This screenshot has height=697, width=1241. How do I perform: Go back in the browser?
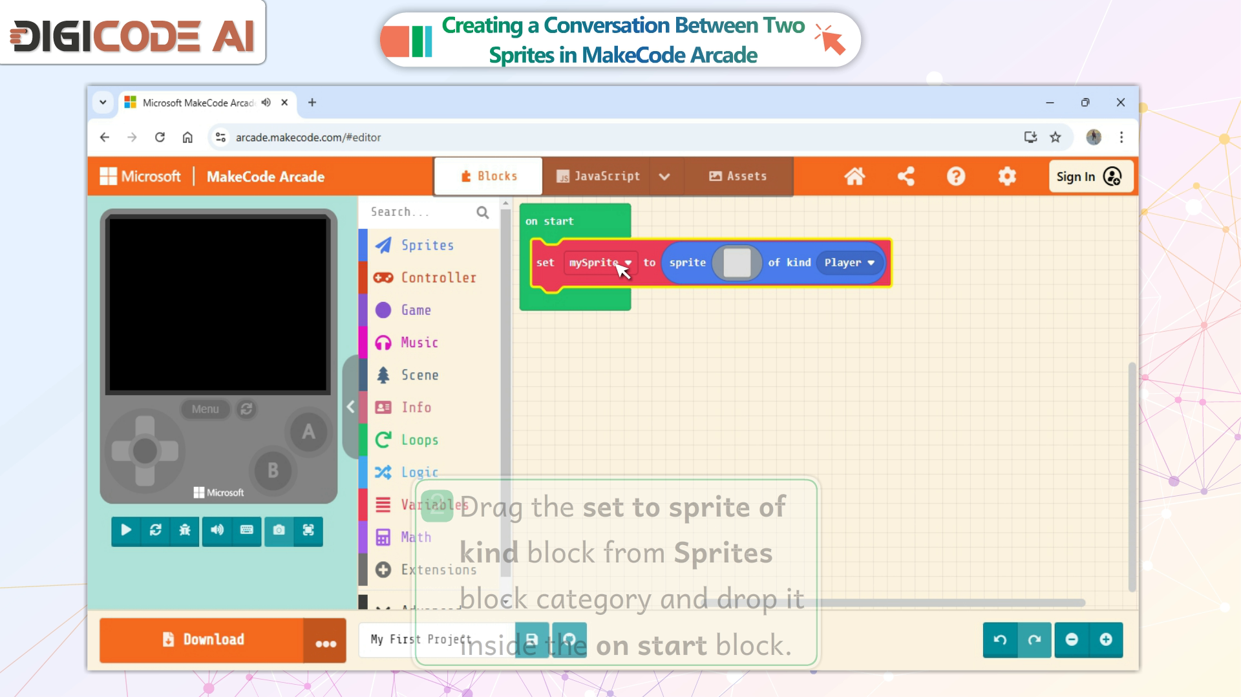point(105,137)
